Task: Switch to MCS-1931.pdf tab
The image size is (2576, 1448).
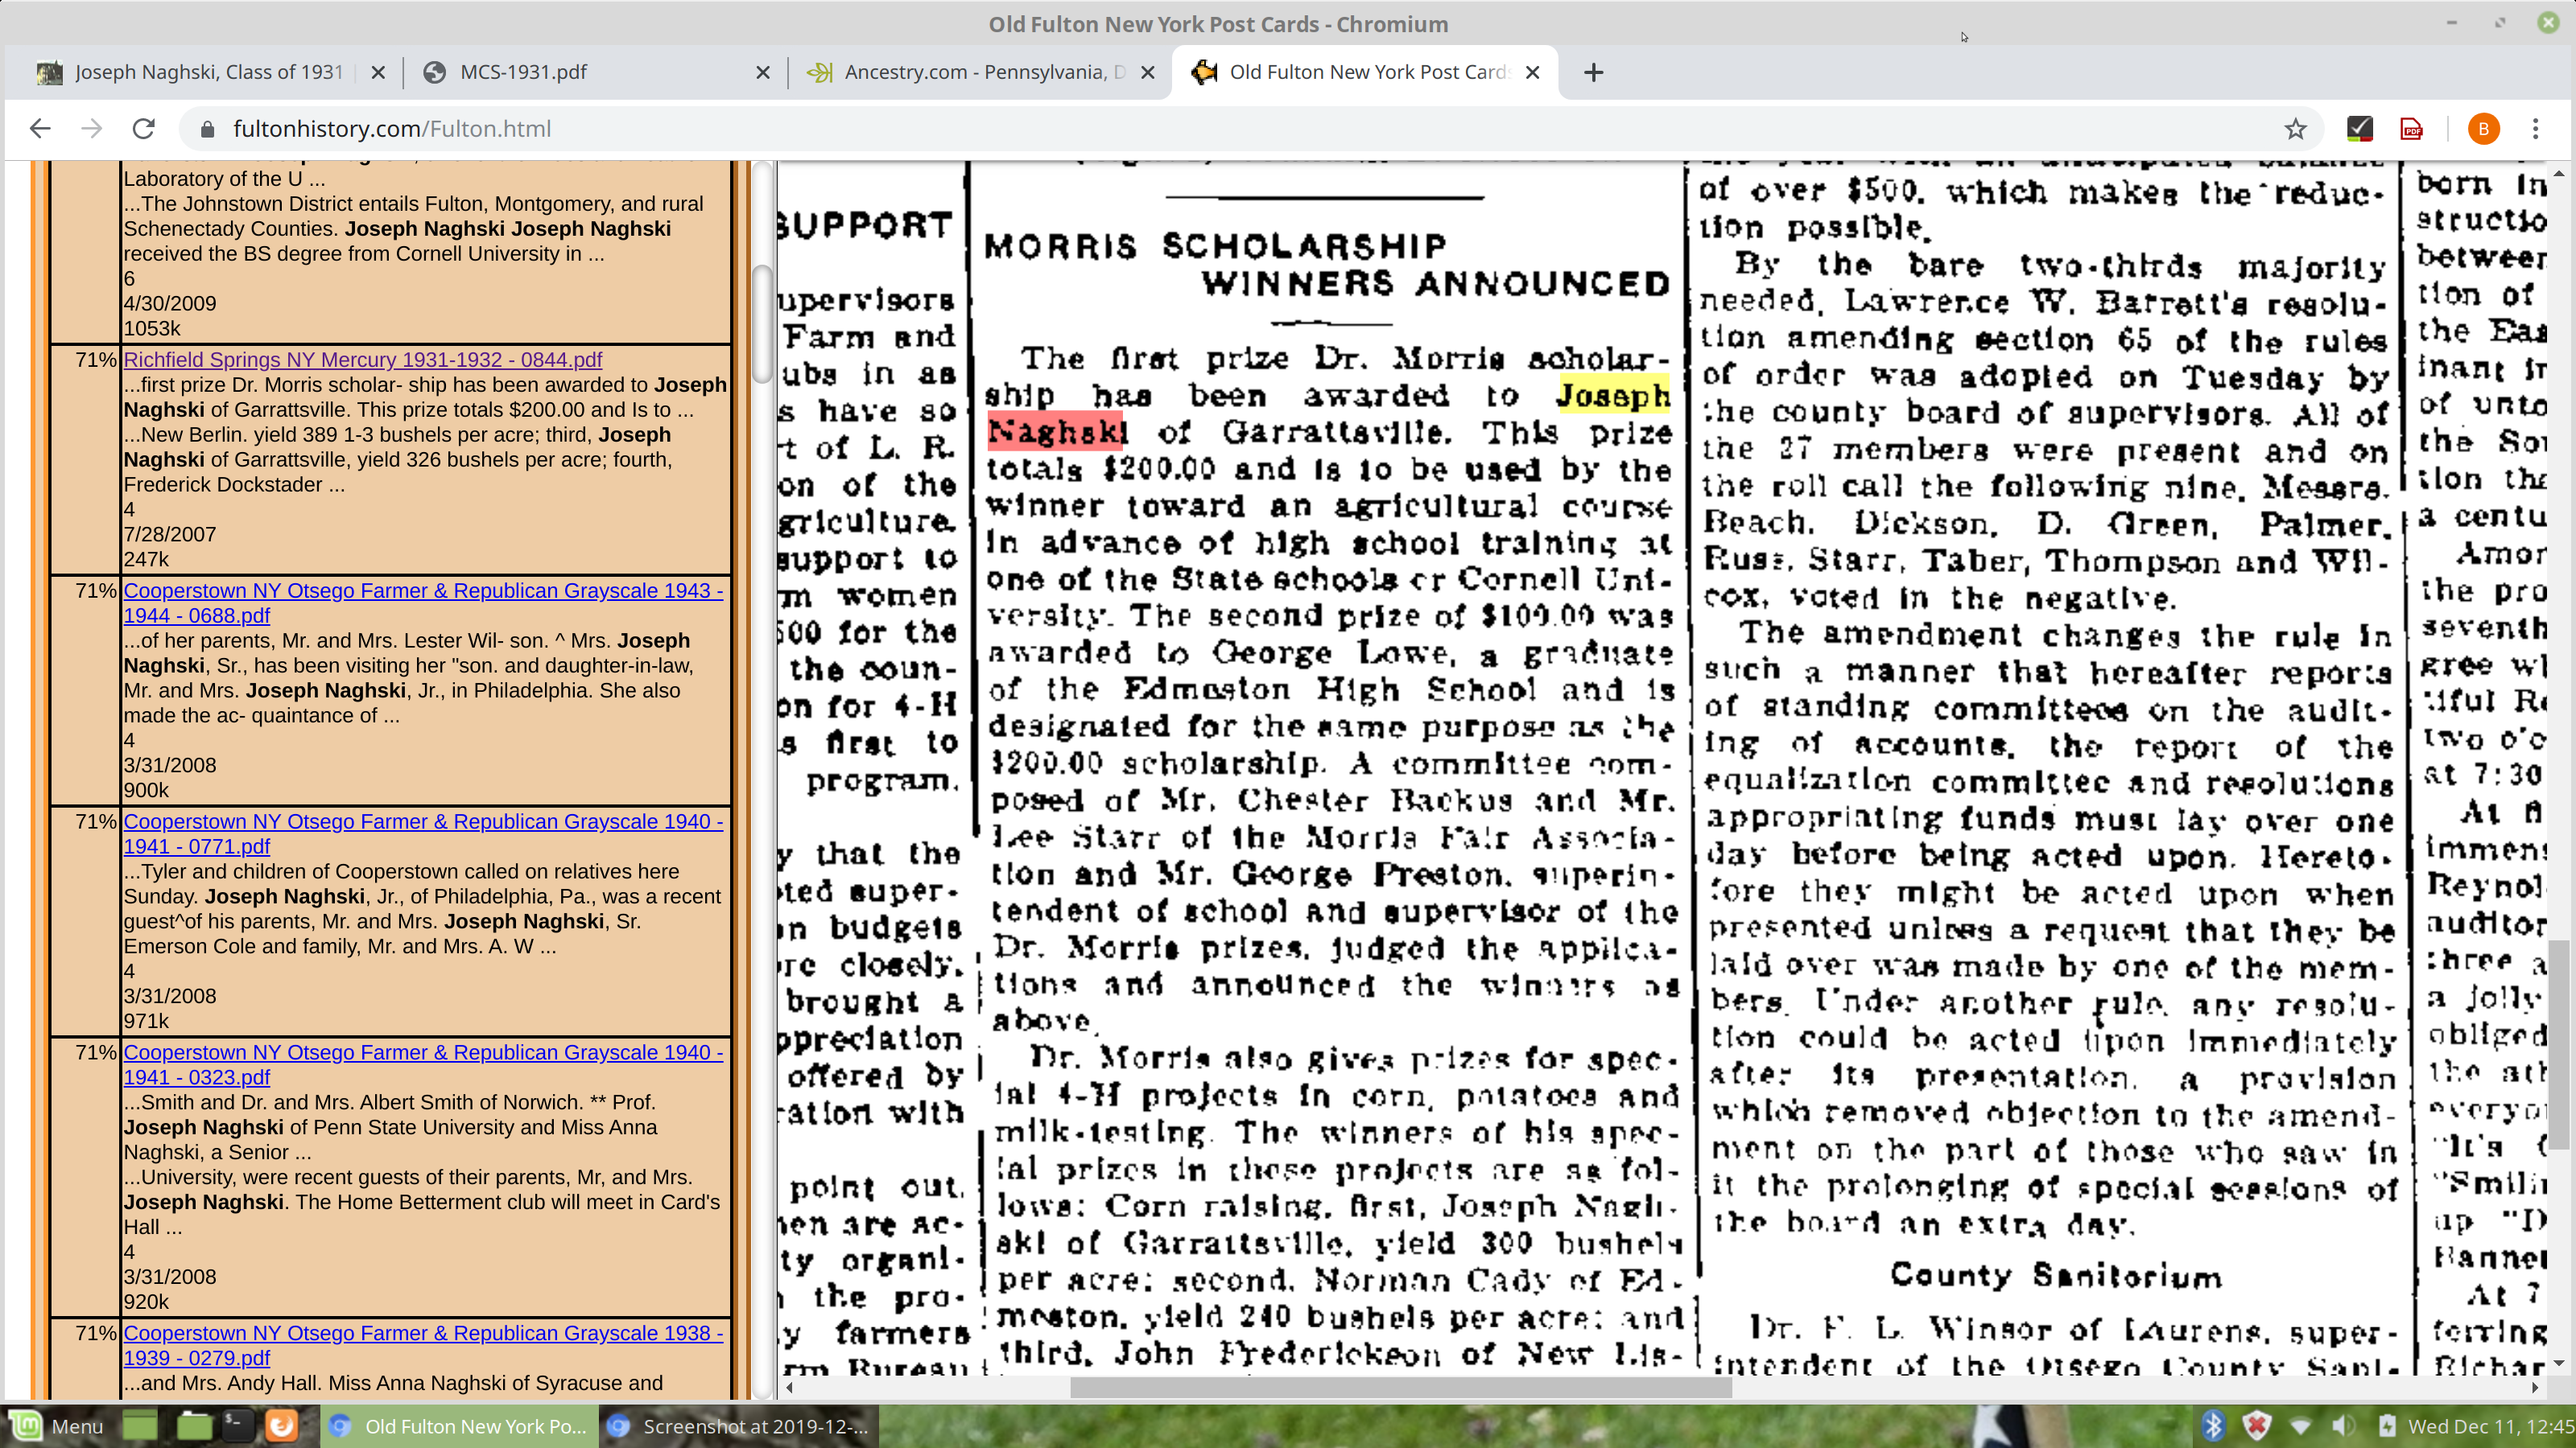Action: (x=596, y=72)
